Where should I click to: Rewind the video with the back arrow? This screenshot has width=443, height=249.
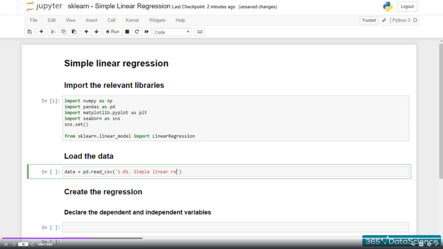click(x=13, y=244)
